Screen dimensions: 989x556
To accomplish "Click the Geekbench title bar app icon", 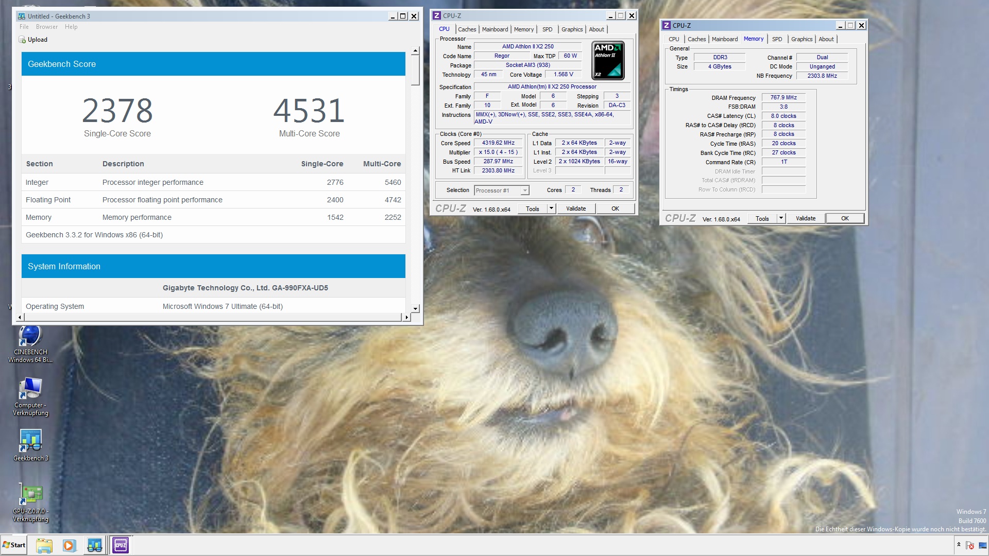I will [x=22, y=16].
